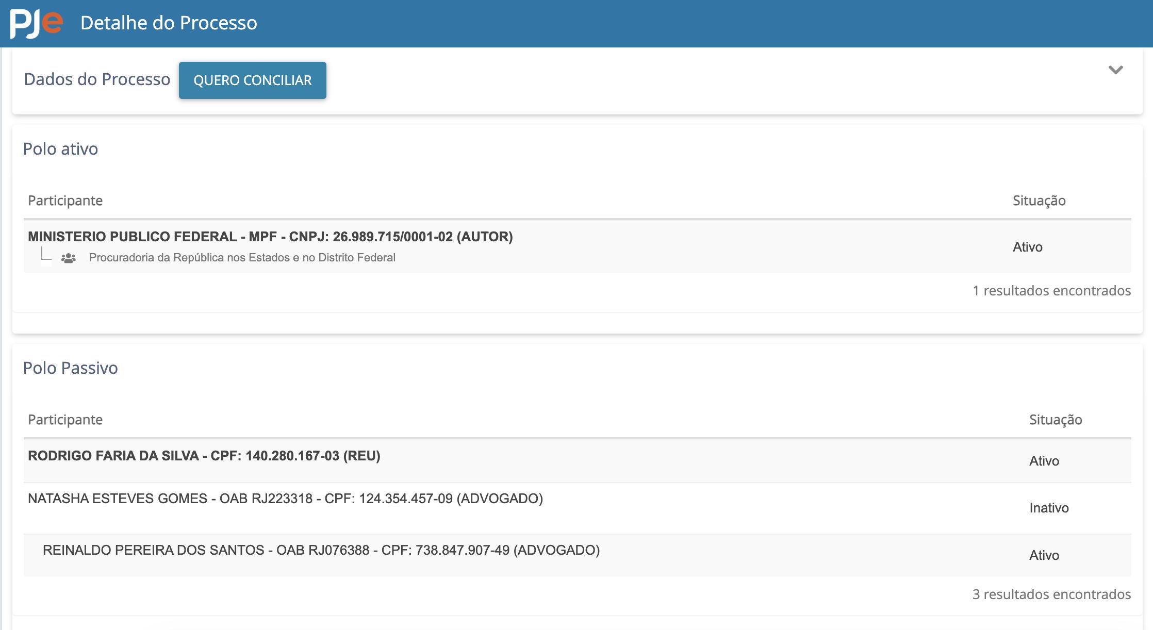The width and height of the screenshot is (1153, 630).
Task: Expand Dados do Processo with chevron arrow
Action: 1116,70
